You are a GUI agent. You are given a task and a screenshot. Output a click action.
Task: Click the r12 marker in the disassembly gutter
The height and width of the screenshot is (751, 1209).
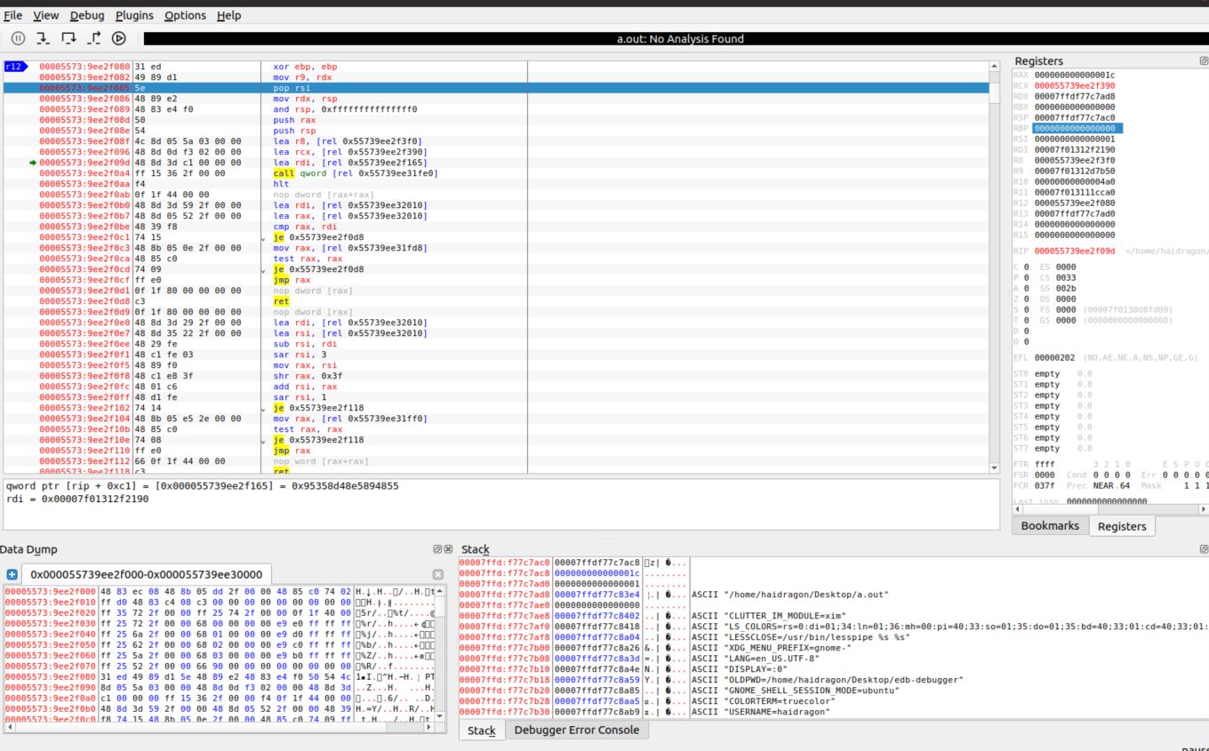pos(15,67)
